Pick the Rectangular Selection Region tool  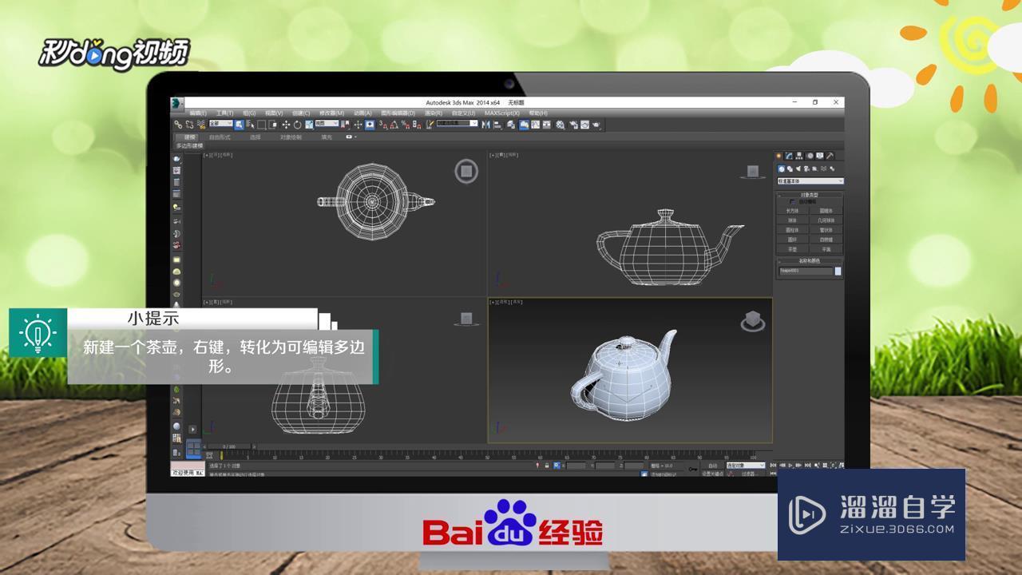261,125
